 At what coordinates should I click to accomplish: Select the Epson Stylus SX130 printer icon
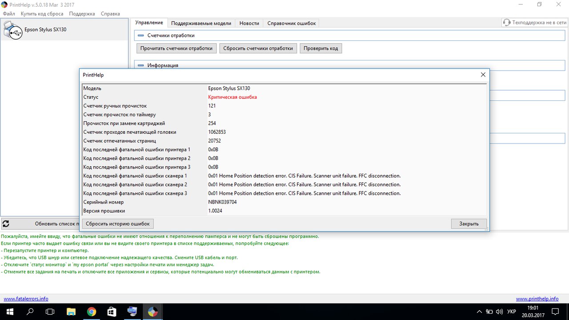12,30
